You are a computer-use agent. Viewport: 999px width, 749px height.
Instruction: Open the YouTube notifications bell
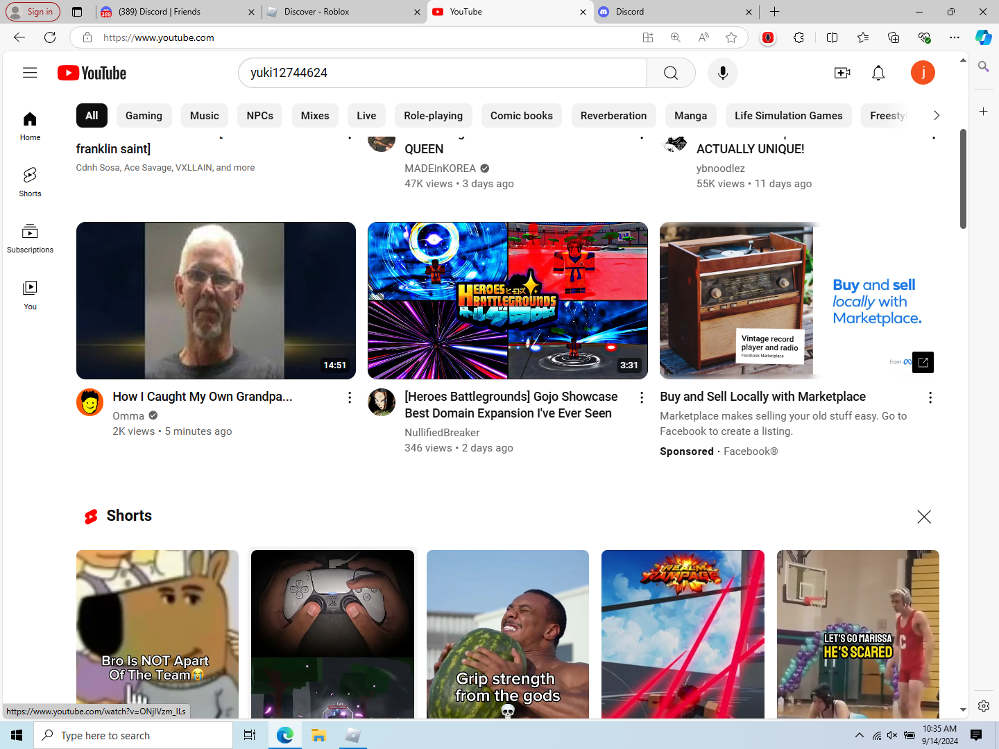[x=878, y=73]
